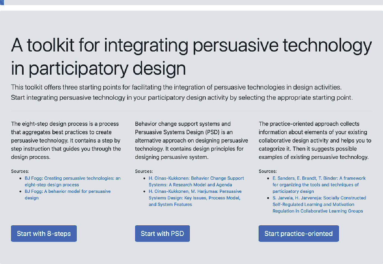Click the Persuasive Systems Design description paragraph
Screen dimensions: 383x264
[191, 140]
